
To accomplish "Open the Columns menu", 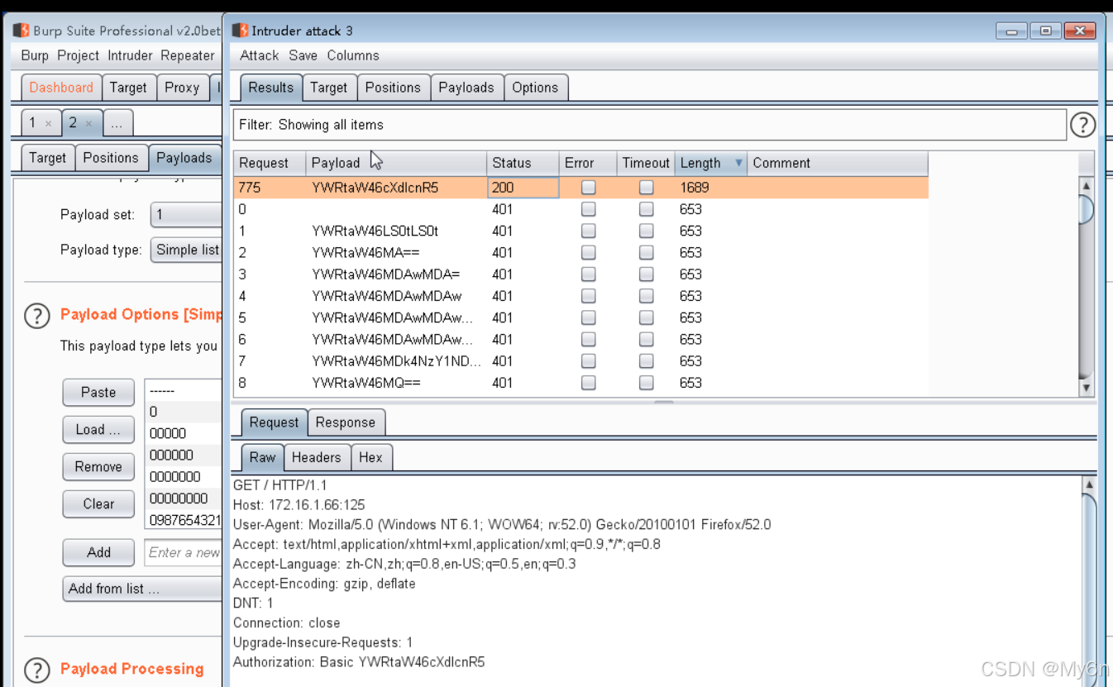I will coord(353,55).
